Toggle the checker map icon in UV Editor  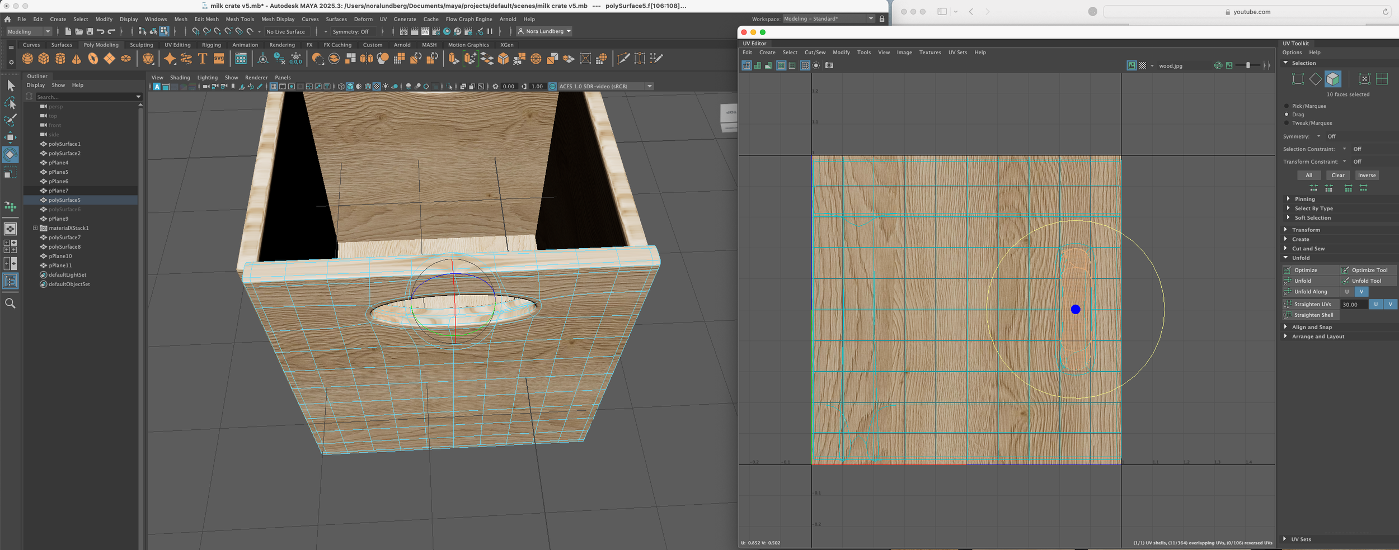pos(1143,65)
